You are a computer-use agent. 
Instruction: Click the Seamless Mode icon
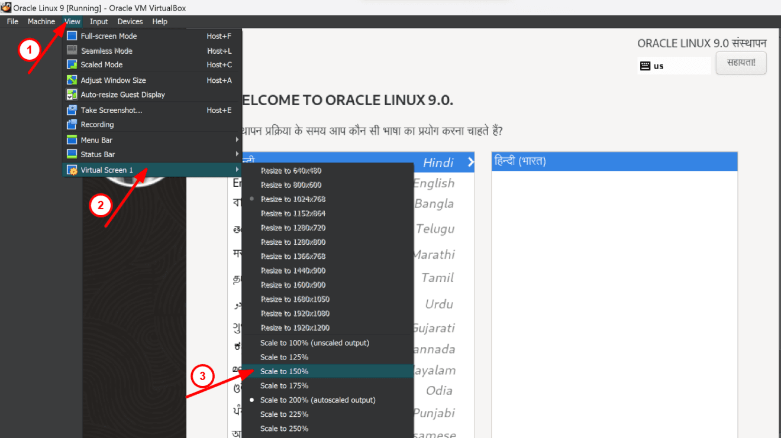coord(72,51)
